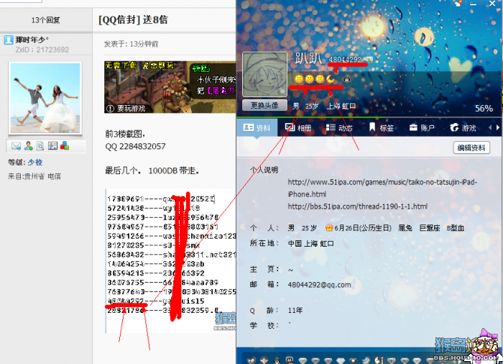Image resolution: width=503 pixels, height=364 pixels.
Task: Click the penguin icon in the bottom badge bar
Action: (277, 360)
